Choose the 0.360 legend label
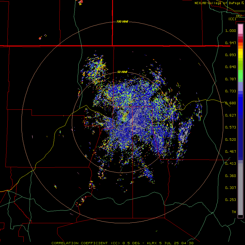Screen dimensions: 245x245 (x=231, y=176)
